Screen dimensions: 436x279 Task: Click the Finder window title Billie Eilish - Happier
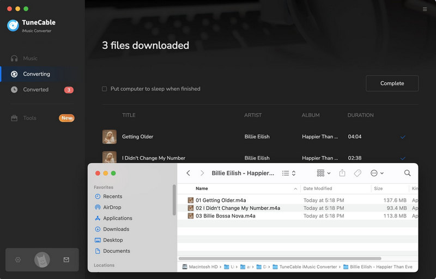(x=243, y=173)
